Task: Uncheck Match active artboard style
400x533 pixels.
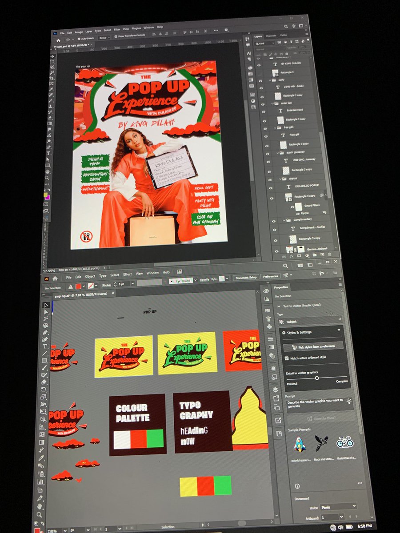Action: point(286,358)
